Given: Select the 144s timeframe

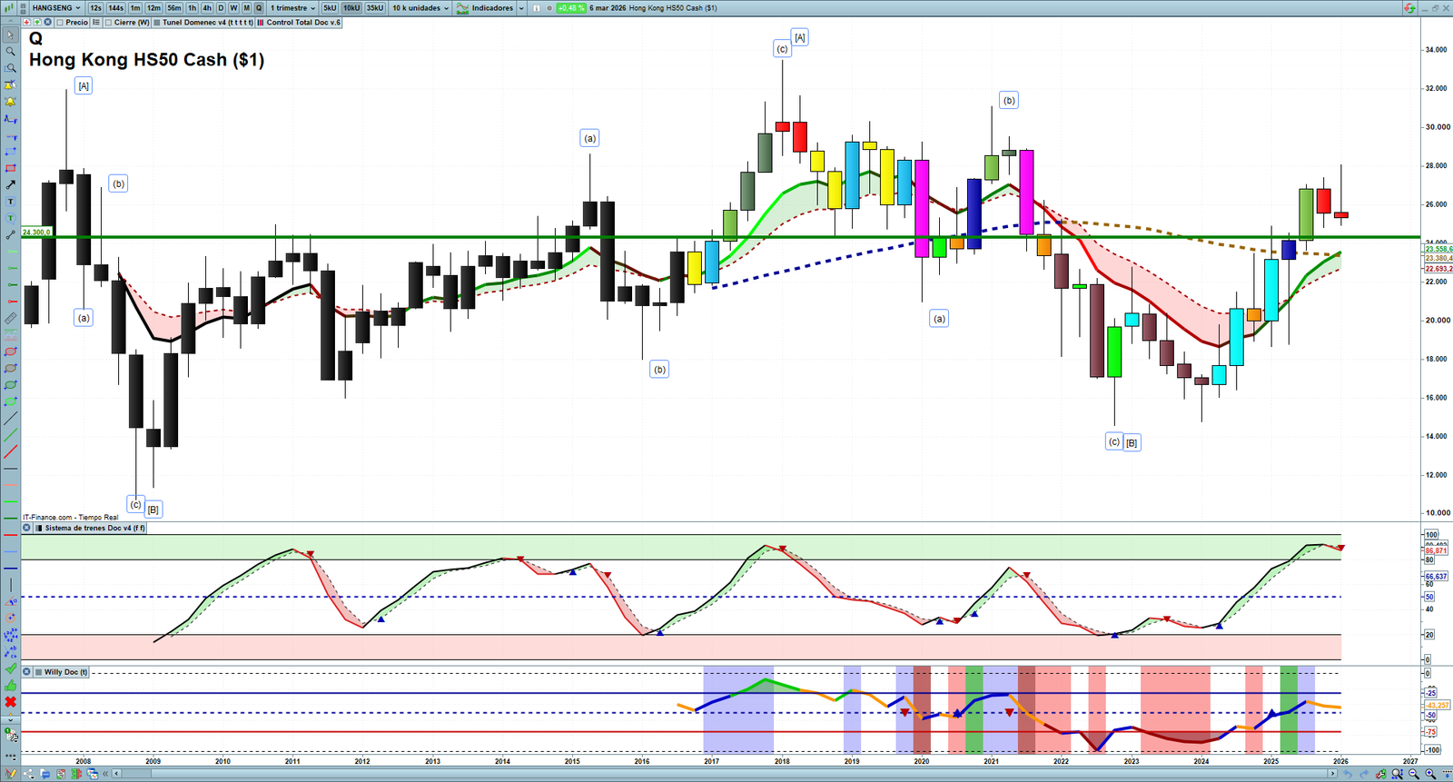Looking at the screenshot, I should pos(116,8).
